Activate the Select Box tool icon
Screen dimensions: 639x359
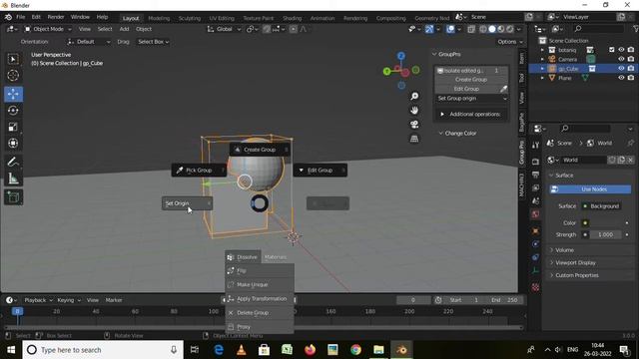pyautogui.click(x=13, y=59)
